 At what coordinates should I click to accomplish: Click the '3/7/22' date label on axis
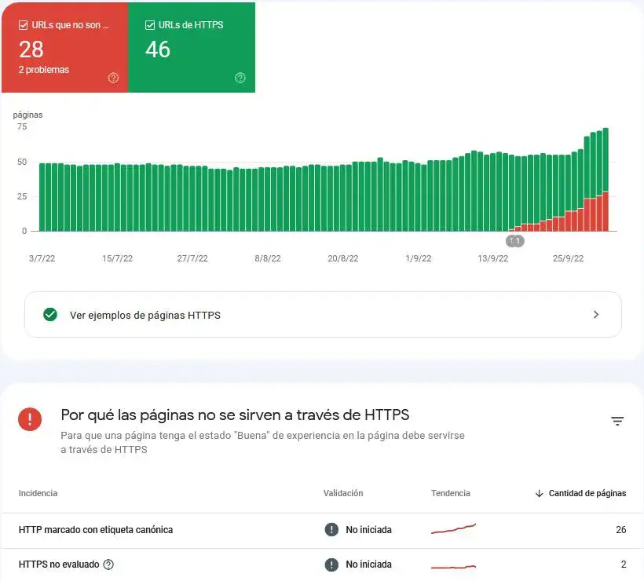point(42,258)
